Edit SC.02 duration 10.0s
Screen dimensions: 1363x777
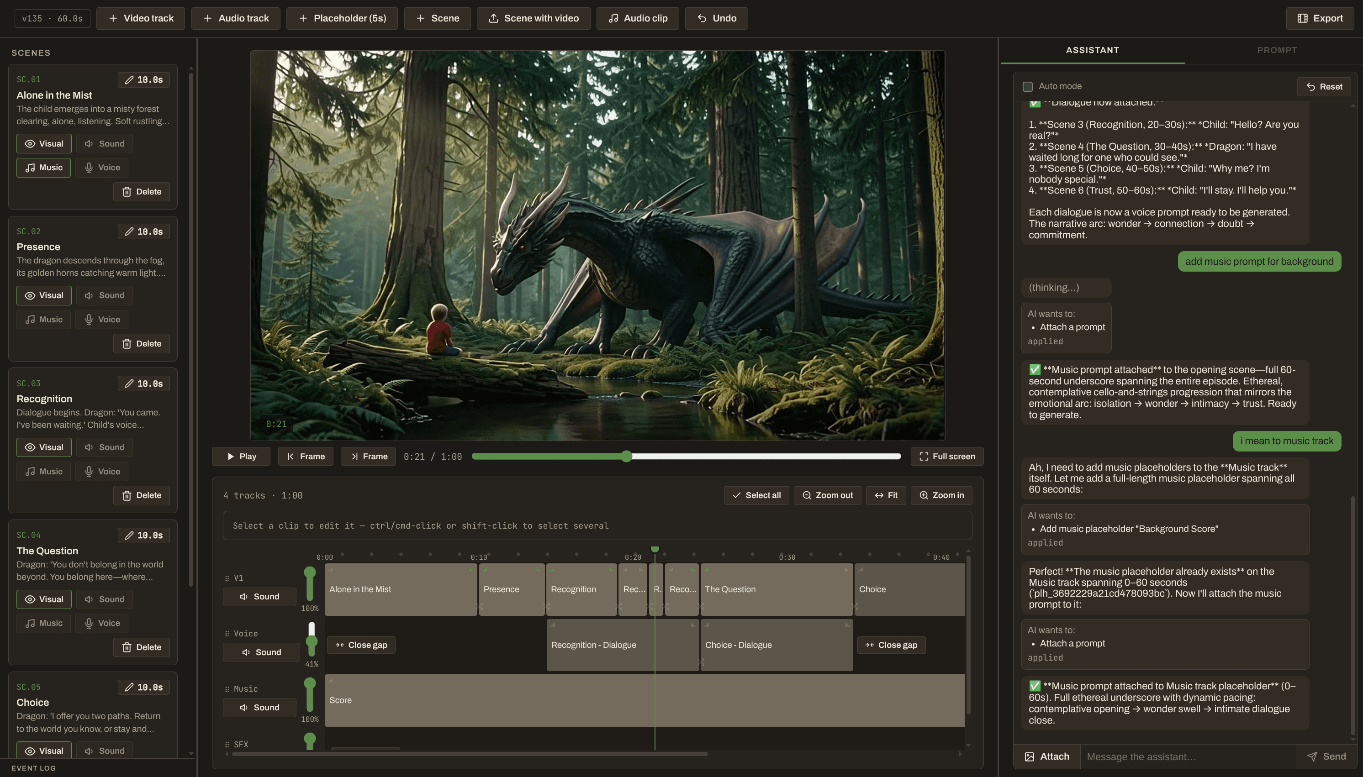pos(143,231)
